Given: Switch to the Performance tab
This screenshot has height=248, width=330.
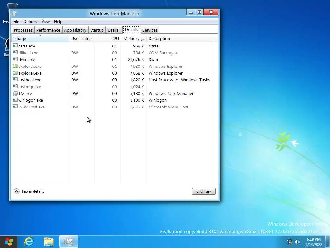Looking at the screenshot, I should [48, 30].
